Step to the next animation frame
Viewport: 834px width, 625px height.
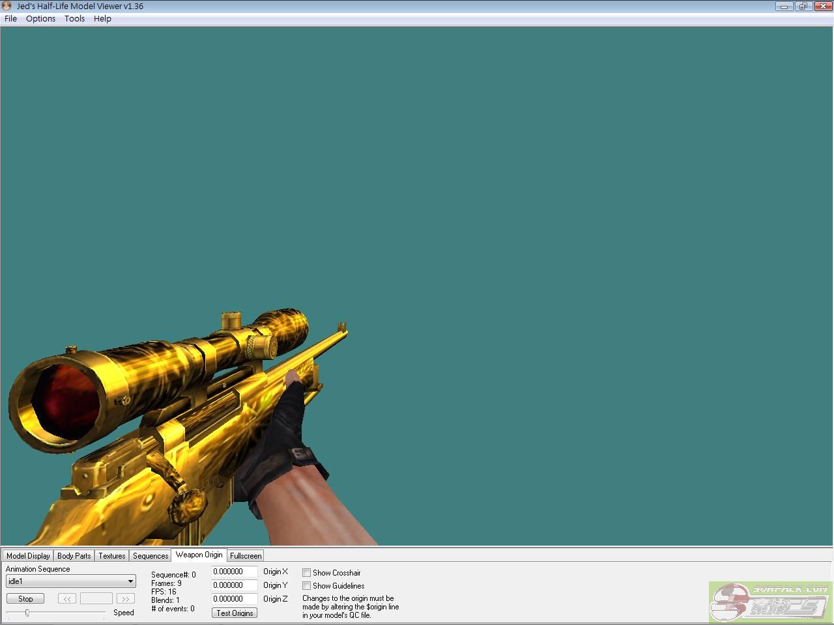(x=125, y=598)
